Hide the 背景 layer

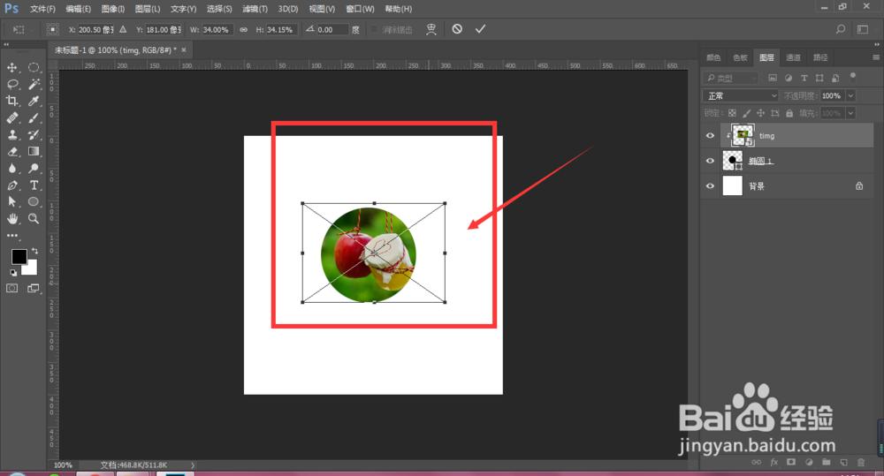(x=711, y=185)
